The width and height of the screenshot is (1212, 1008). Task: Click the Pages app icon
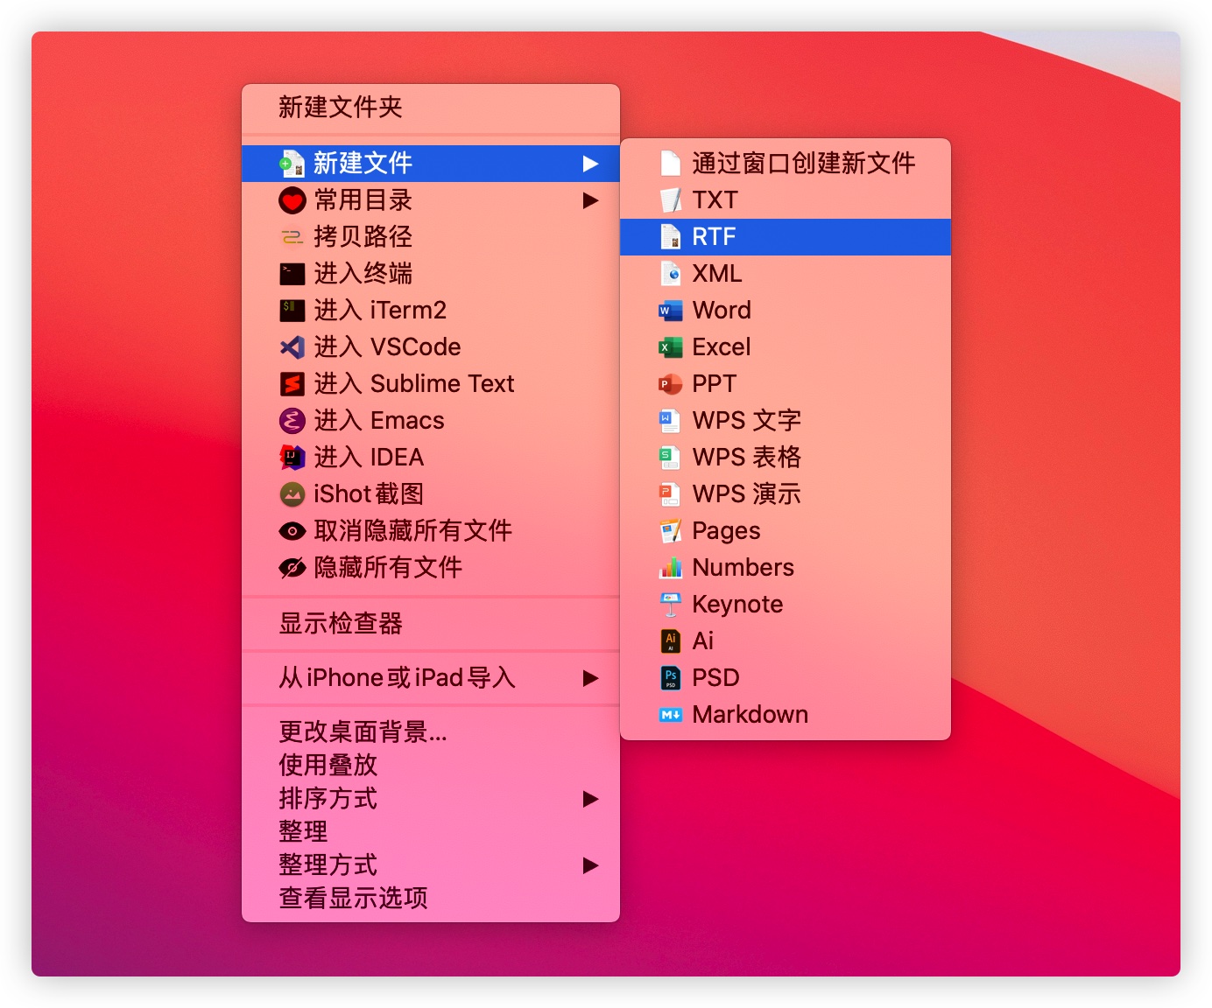(x=671, y=531)
